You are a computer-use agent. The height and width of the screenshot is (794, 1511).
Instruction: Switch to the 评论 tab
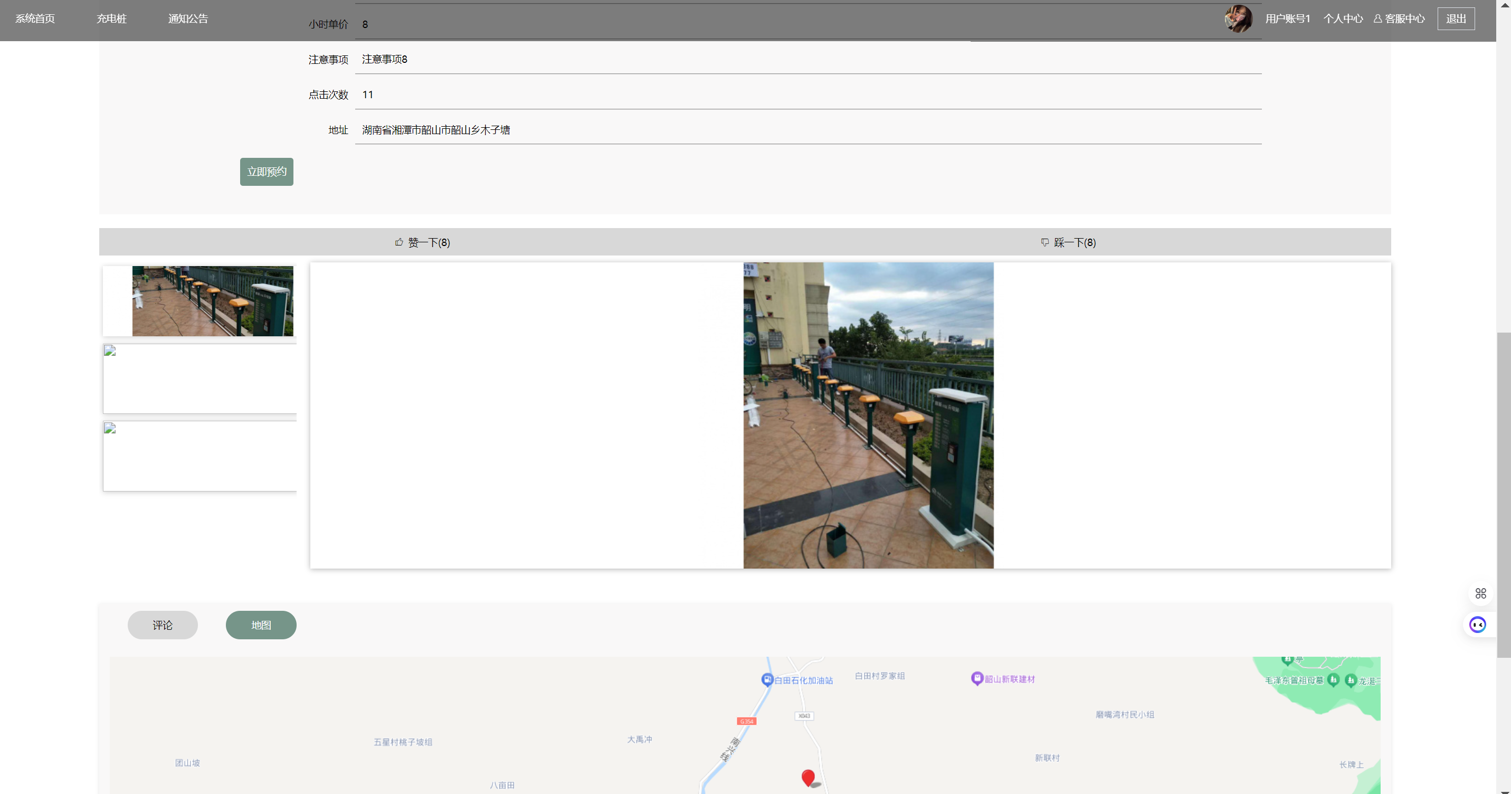pyautogui.click(x=163, y=625)
